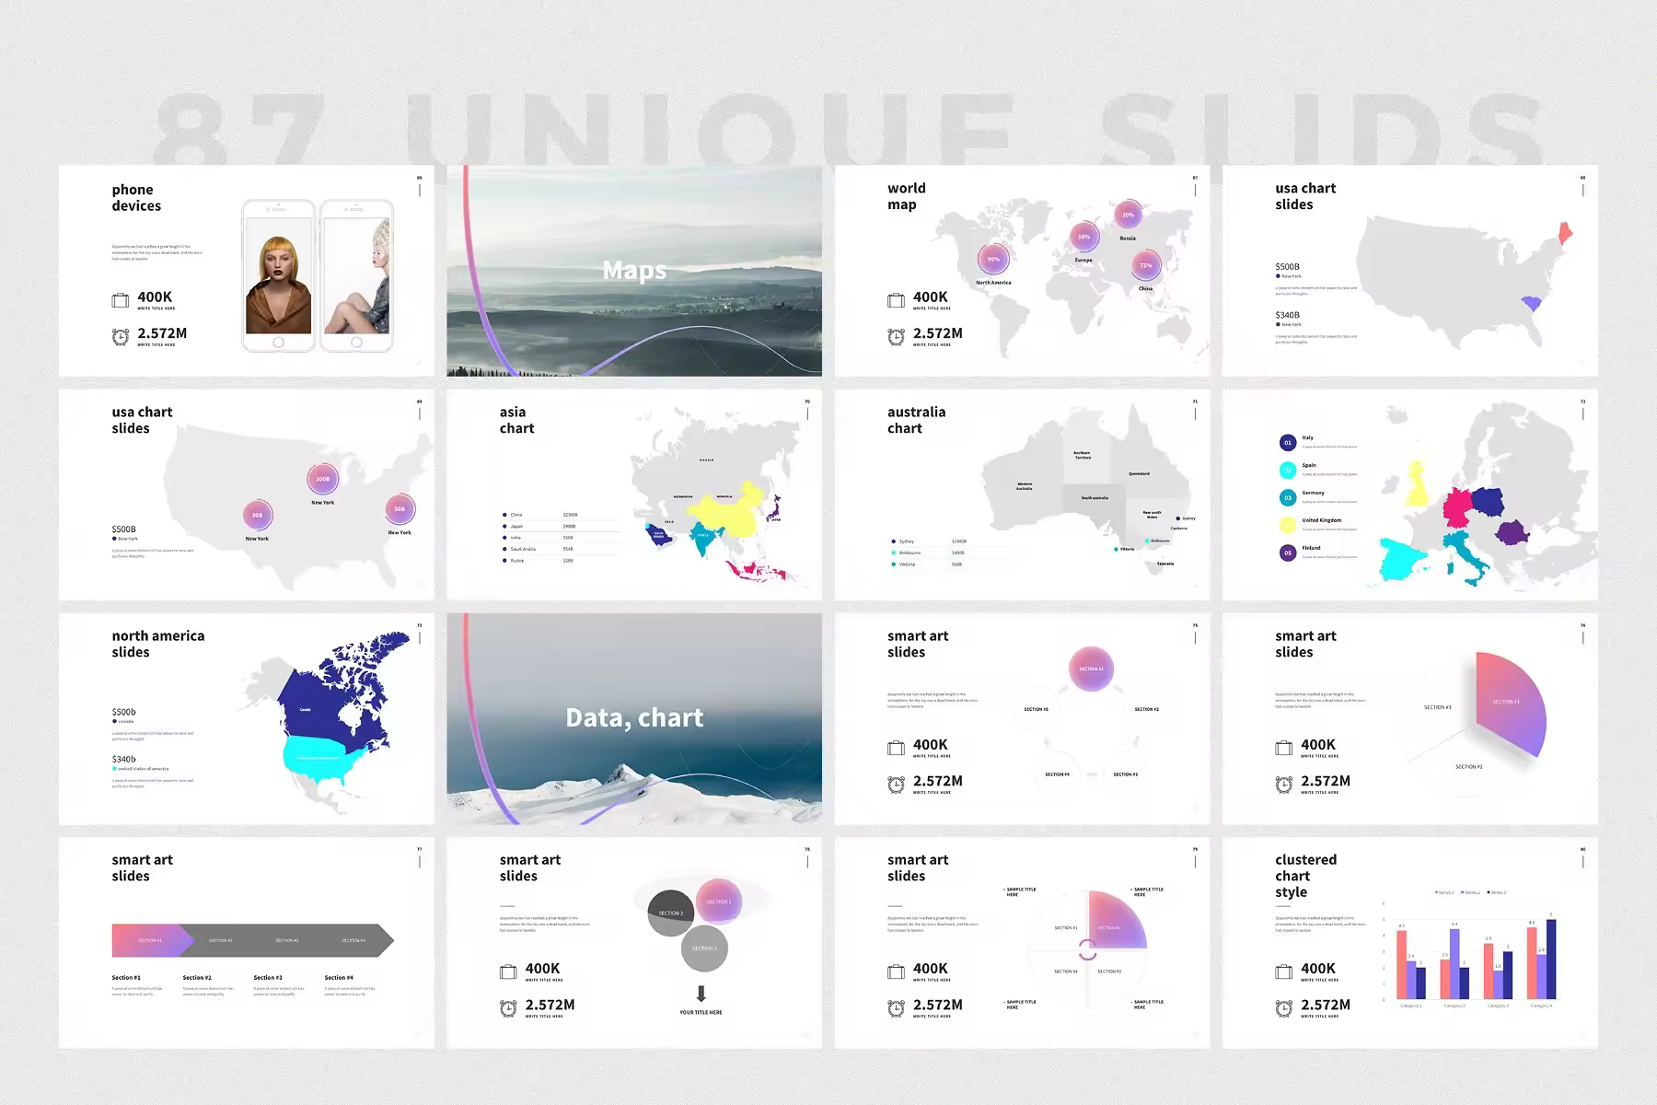
Task: Click briefcase icon on smart art cycle-diagram slide
Action: 897,748
